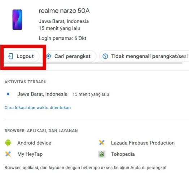189x173 pixels.
Task: Open Cara lokasi dan waktu ditentukan link
Action: click(x=38, y=107)
